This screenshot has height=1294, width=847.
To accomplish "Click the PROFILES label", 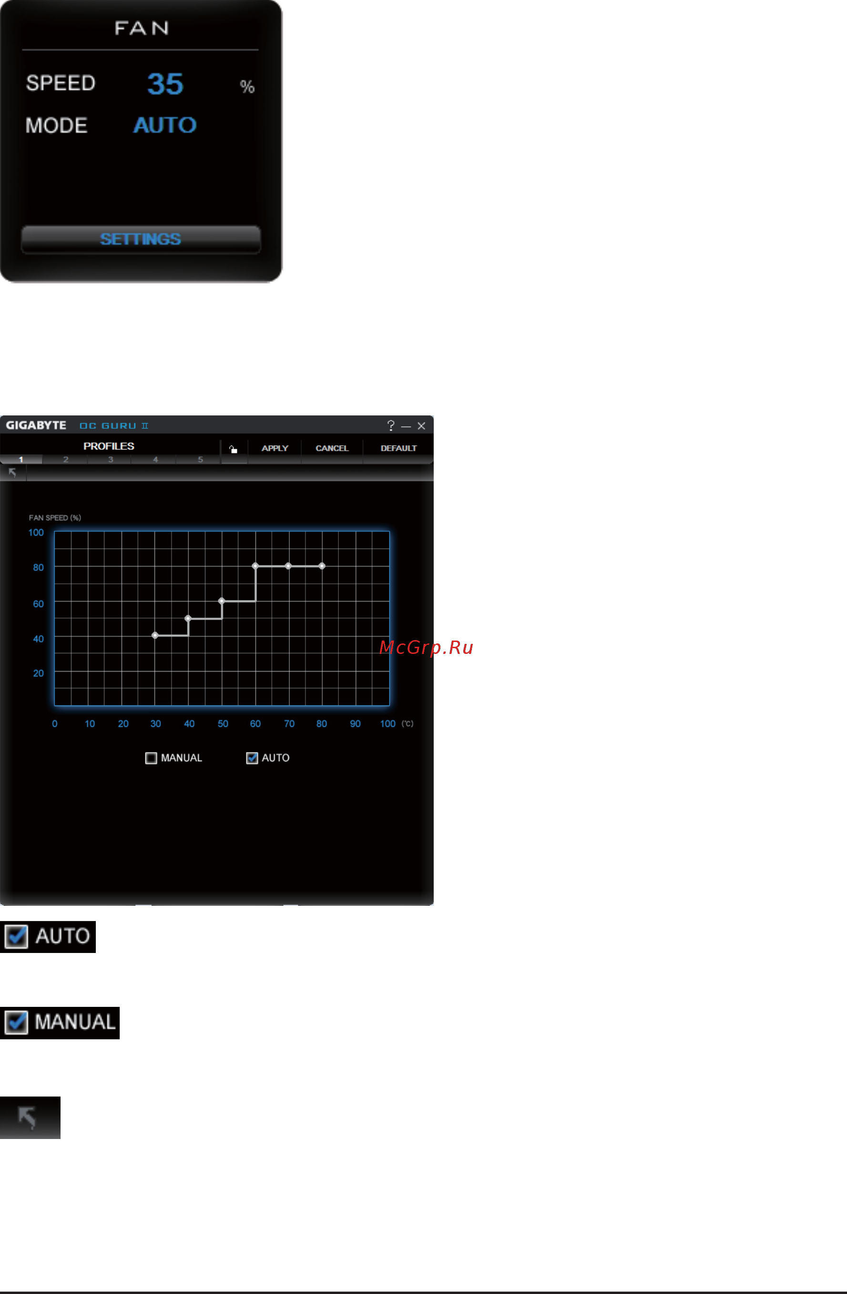I will click(x=109, y=446).
